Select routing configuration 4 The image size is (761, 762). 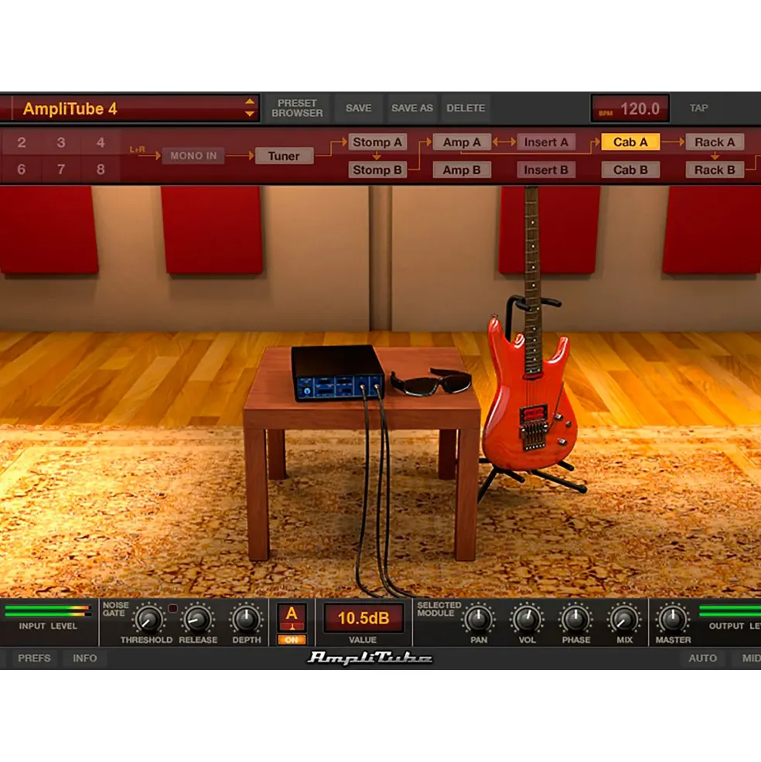coord(101,143)
